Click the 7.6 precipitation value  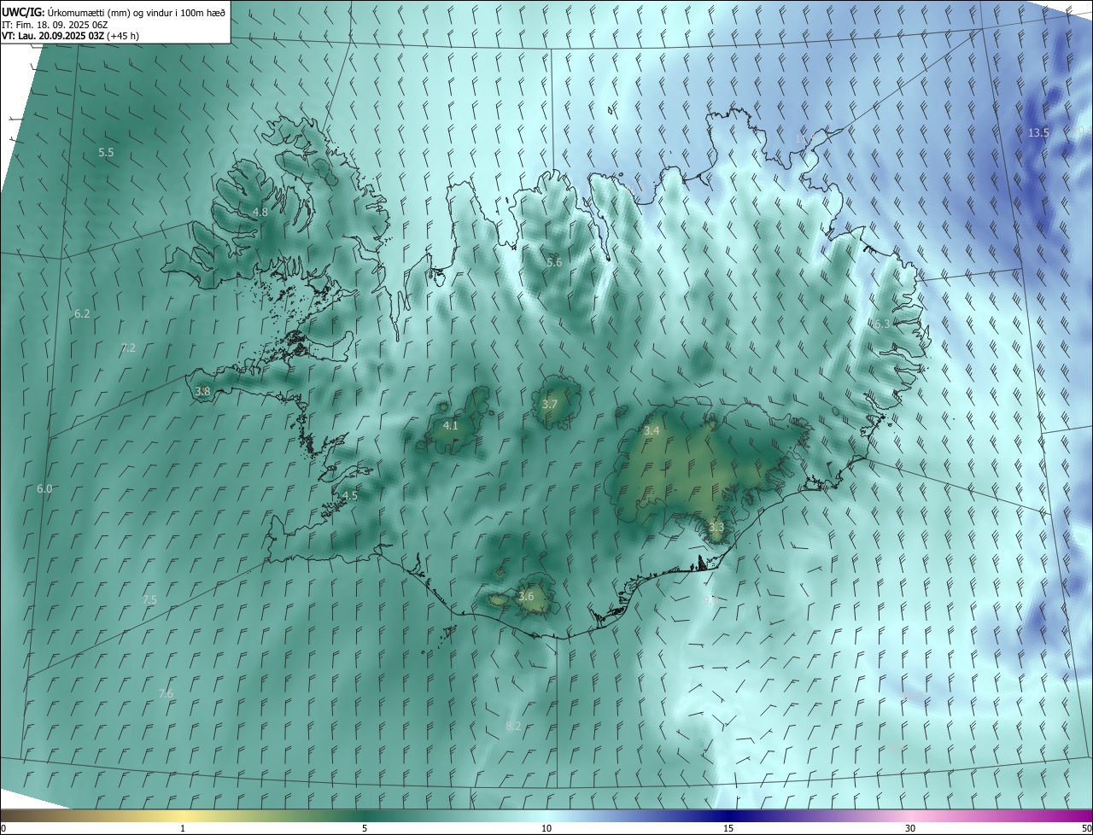pyautogui.click(x=166, y=694)
